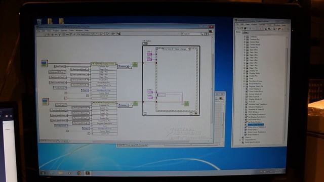This screenshot has width=324, height=182.
Task: Click block diagram horizontal scrollbar
Action: pyautogui.click(x=141, y=142)
